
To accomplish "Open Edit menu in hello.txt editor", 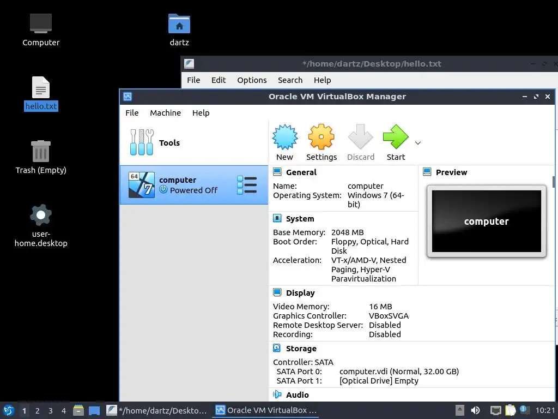I will point(219,80).
